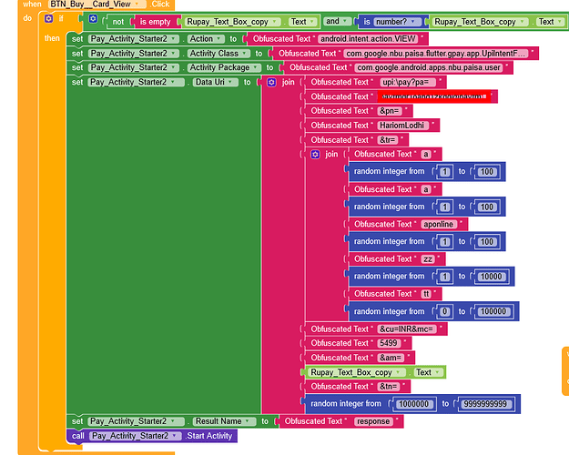Viewport: 569px width, 455px height.
Task: Open the mutator gear on the outer join block
Action: click(271, 82)
